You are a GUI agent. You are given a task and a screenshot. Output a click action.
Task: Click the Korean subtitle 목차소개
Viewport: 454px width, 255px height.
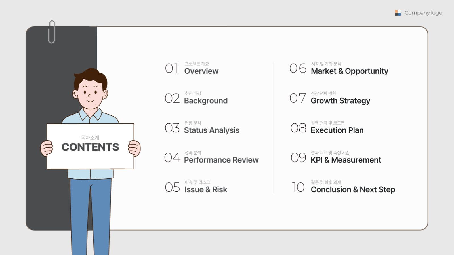click(90, 138)
